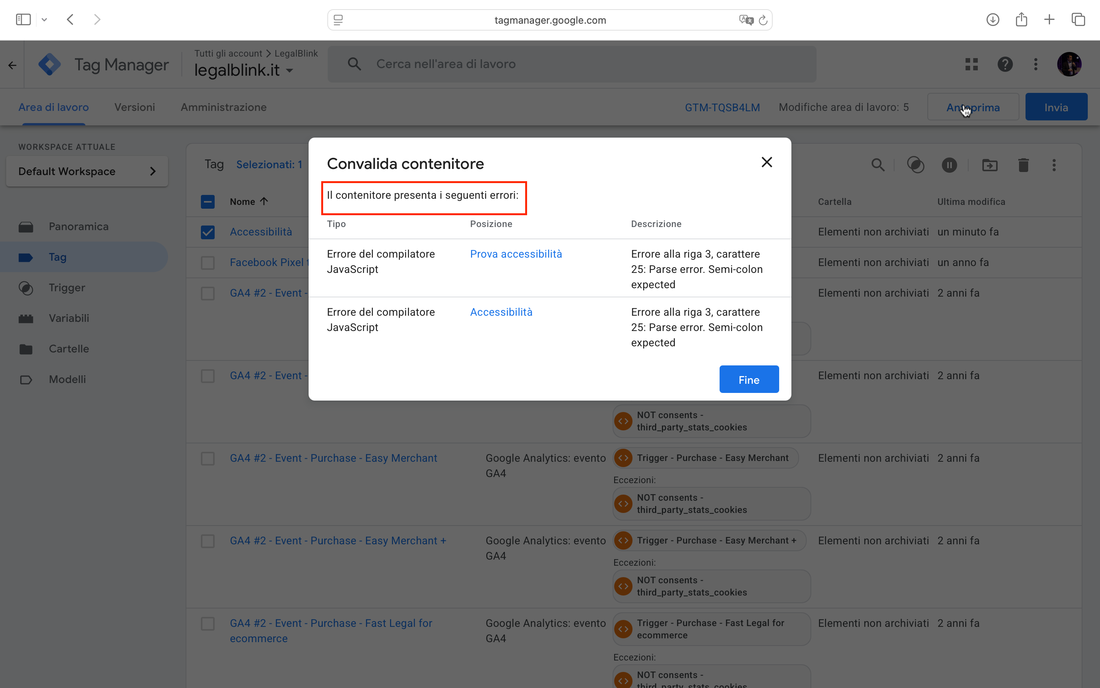Click Safari's share icon

click(x=1021, y=19)
